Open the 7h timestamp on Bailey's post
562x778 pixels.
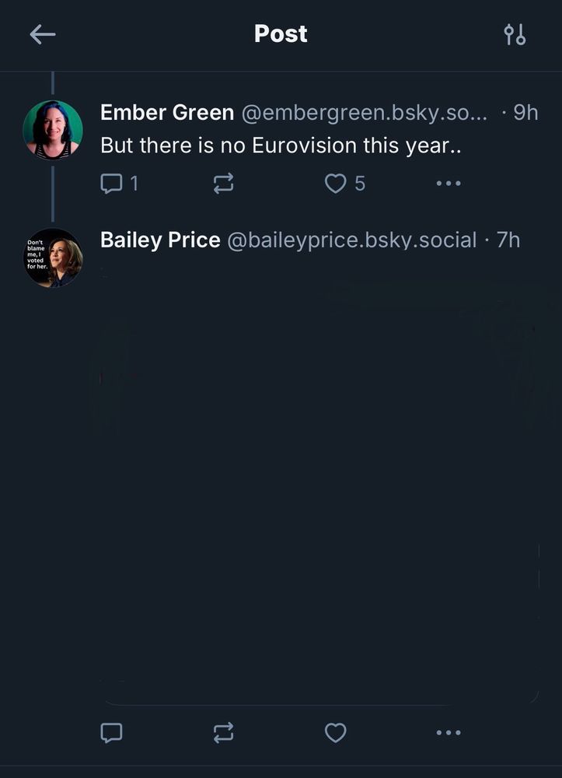click(508, 240)
